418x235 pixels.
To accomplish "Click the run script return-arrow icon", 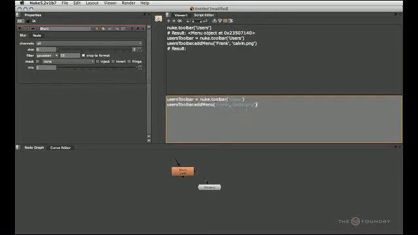I will click(205, 21).
